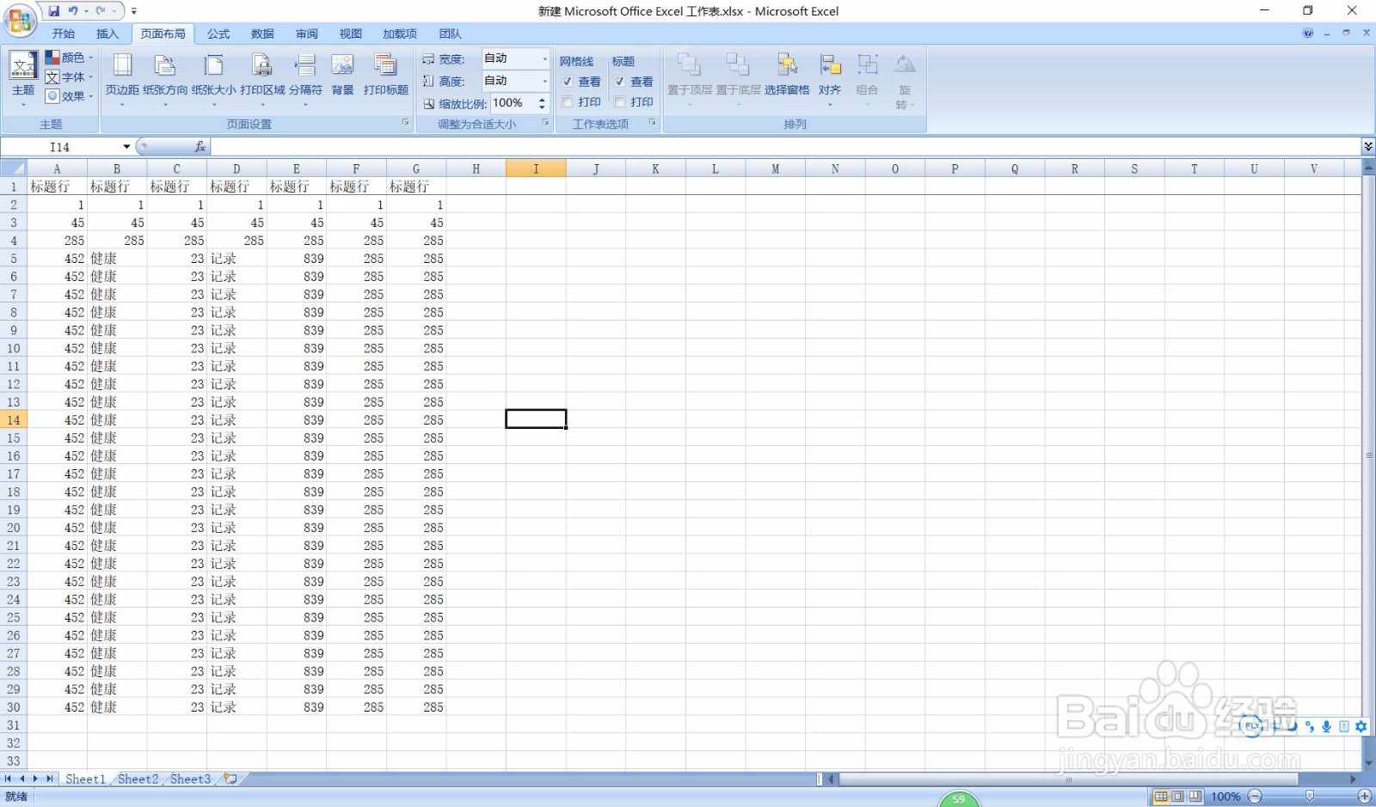Select row 14 header
The height and width of the screenshot is (807, 1376).
14,419
